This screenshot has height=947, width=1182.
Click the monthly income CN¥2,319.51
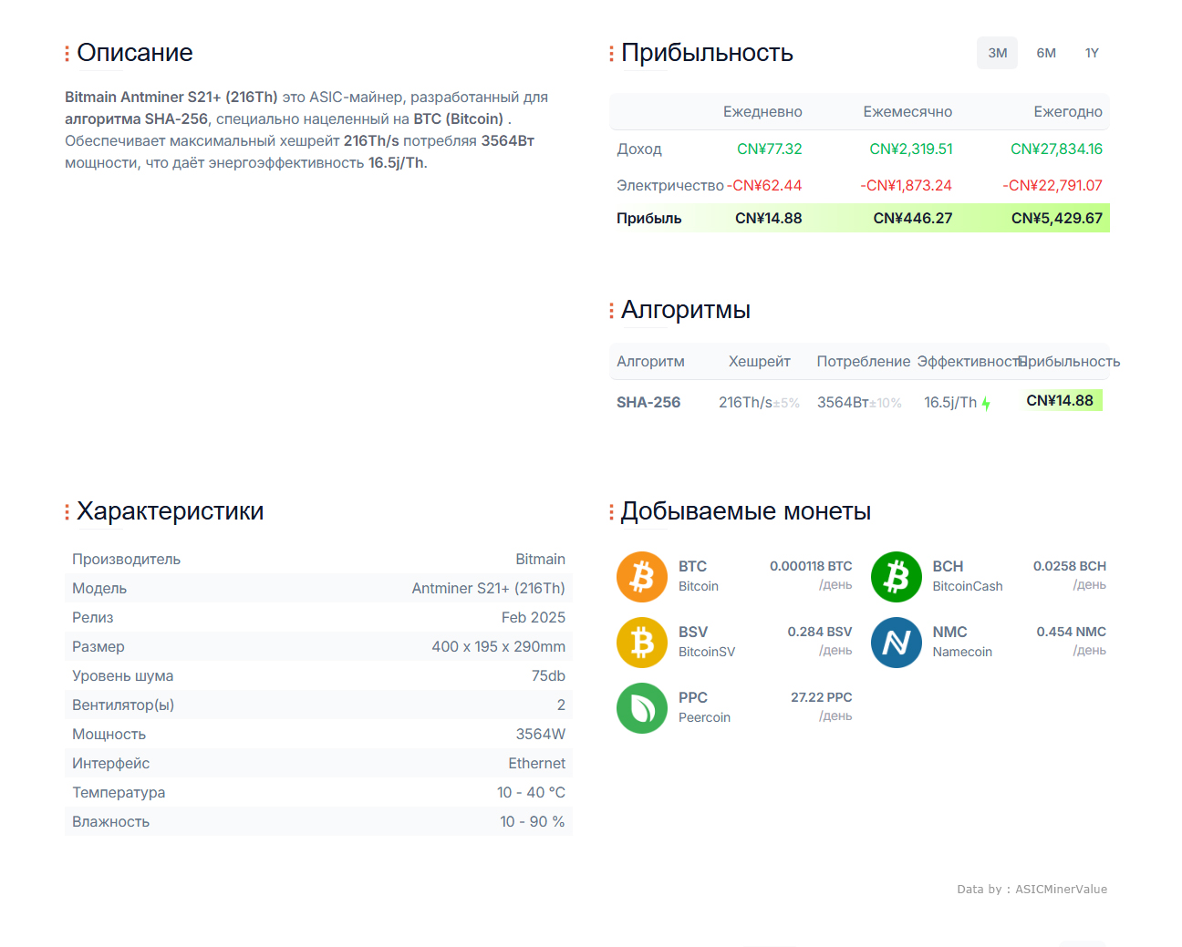[911, 149]
